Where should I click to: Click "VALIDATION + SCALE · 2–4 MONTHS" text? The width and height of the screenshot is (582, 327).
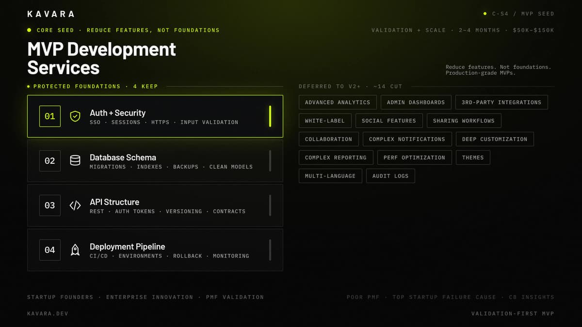click(436, 30)
